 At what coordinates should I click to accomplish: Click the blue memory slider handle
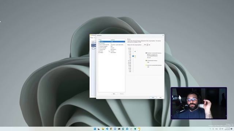pyautogui.click(x=133, y=56)
